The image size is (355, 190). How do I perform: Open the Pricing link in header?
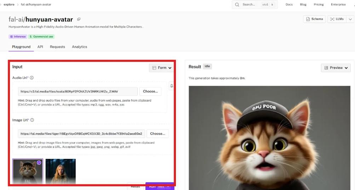[319, 5]
